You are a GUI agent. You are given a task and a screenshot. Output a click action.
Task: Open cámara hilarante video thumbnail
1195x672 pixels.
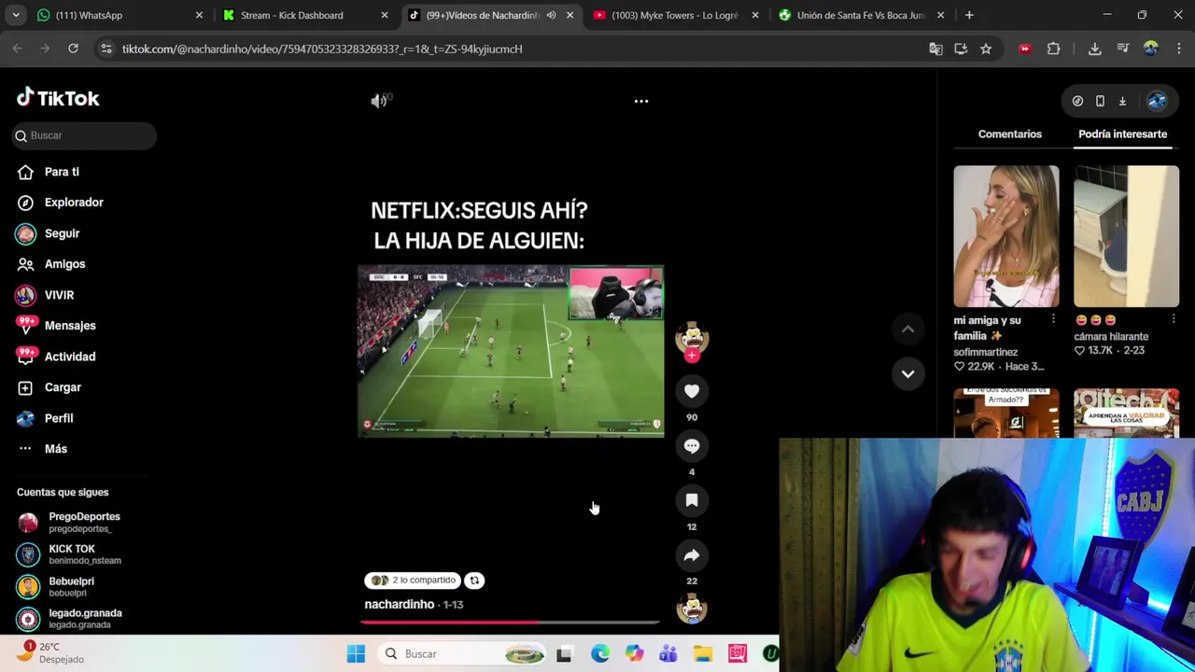point(1126,236)
